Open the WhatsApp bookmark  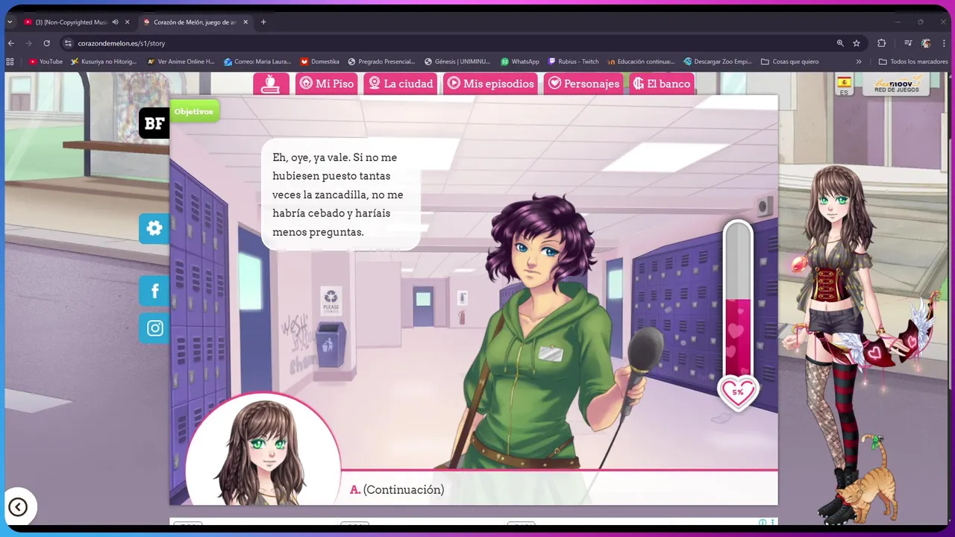[520, 62]
